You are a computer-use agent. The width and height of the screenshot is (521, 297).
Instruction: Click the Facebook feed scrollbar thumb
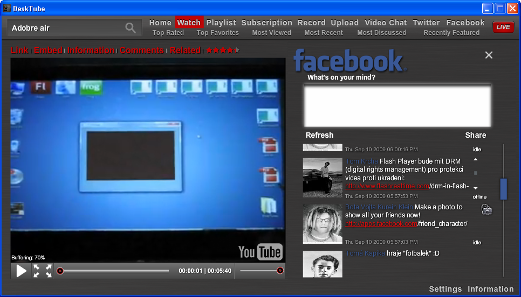click(503, 189)
